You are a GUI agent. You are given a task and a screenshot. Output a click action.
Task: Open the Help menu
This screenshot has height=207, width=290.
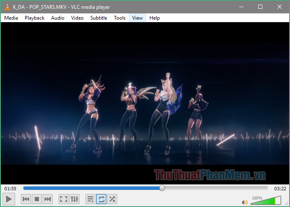tap(154, 18)
